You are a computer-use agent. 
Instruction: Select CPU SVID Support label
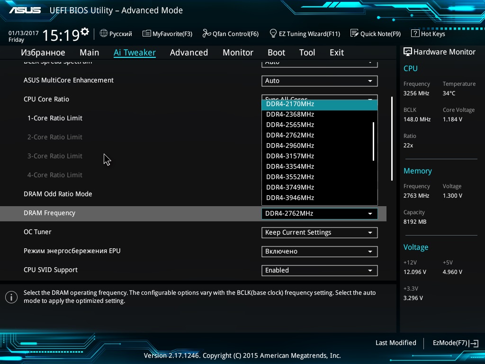point(50,270)
